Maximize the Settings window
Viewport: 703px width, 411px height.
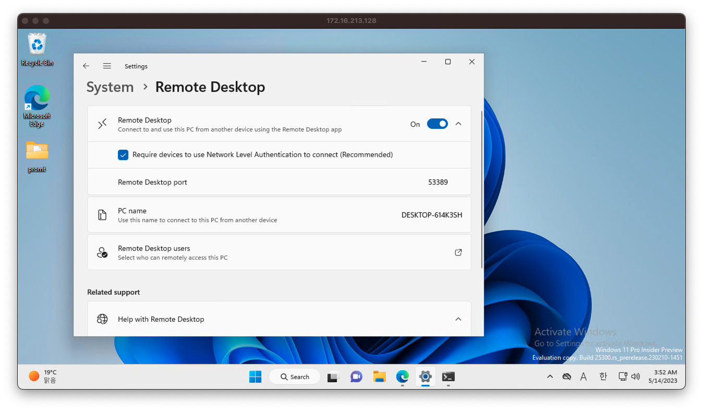pyautogui.click(x=447, y=62)
